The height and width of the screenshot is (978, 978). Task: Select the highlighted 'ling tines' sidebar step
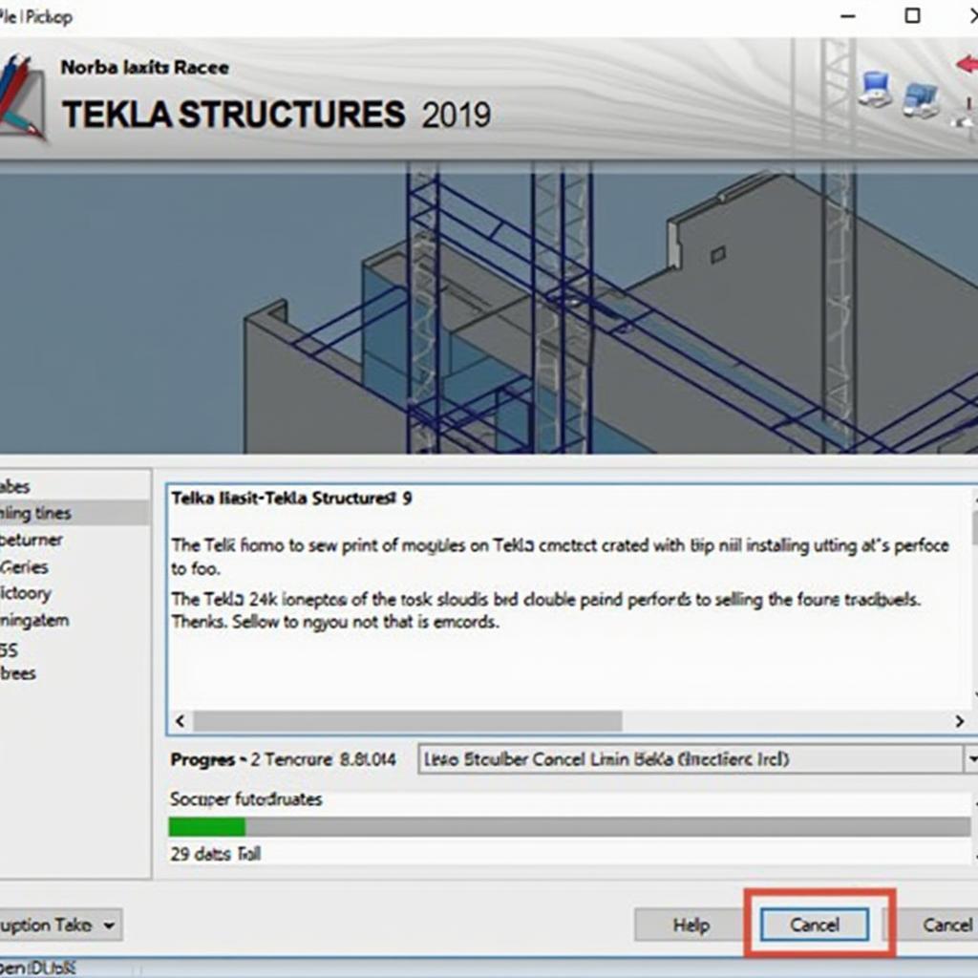click(x=74, y=513)
